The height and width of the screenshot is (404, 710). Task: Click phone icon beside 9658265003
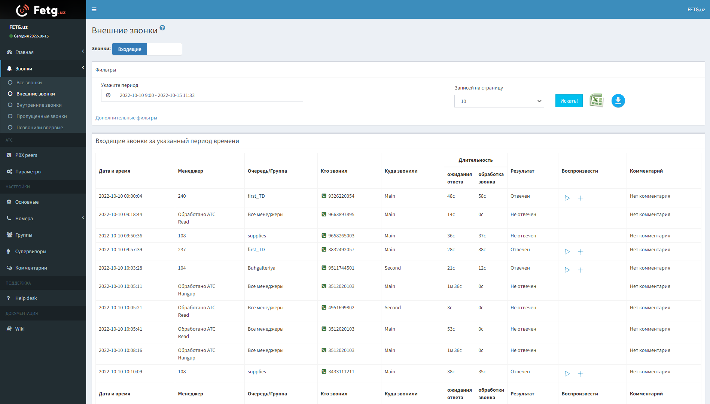coord(324,236)
